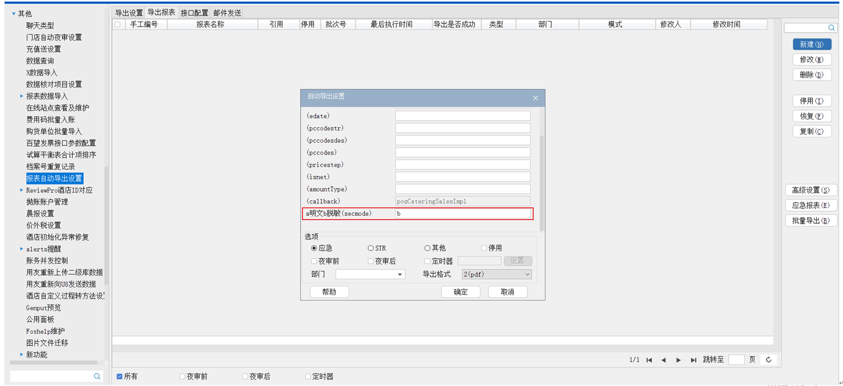Click the 确定 button
The image size is (843, 386).
460,292
